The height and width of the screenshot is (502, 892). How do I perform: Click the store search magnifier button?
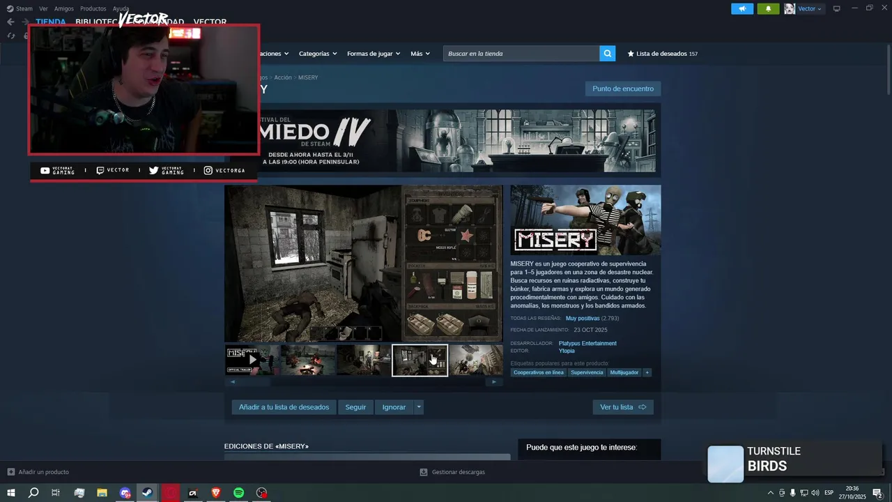[608, 54]
